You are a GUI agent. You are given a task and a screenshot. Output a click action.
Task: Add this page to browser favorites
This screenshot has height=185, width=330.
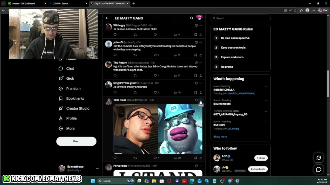(295, 10)
